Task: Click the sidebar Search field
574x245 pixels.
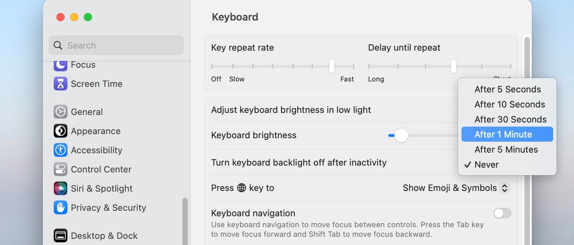Action: click(x=116, y=46)
